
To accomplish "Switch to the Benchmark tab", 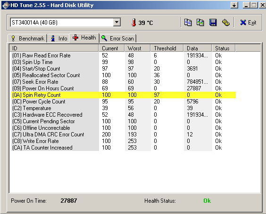I will [28, 39].
